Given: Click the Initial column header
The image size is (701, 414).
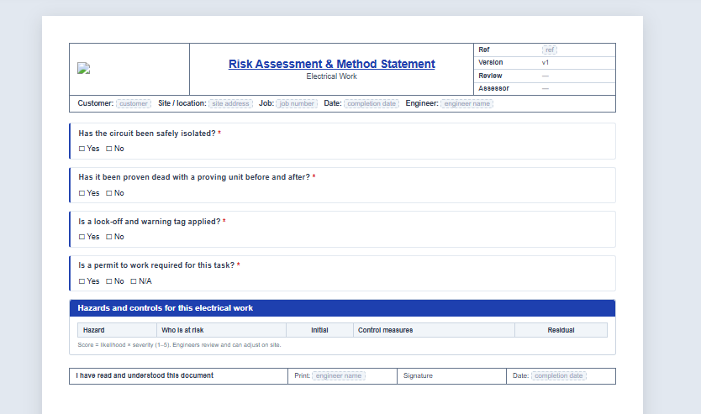Looking at the screenshot, I should 319,330.
